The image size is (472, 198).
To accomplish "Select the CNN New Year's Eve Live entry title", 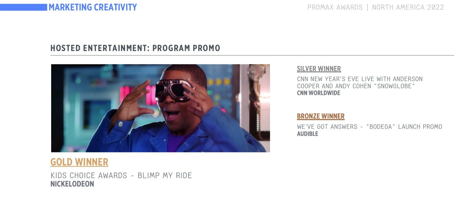I will point(360,83).
